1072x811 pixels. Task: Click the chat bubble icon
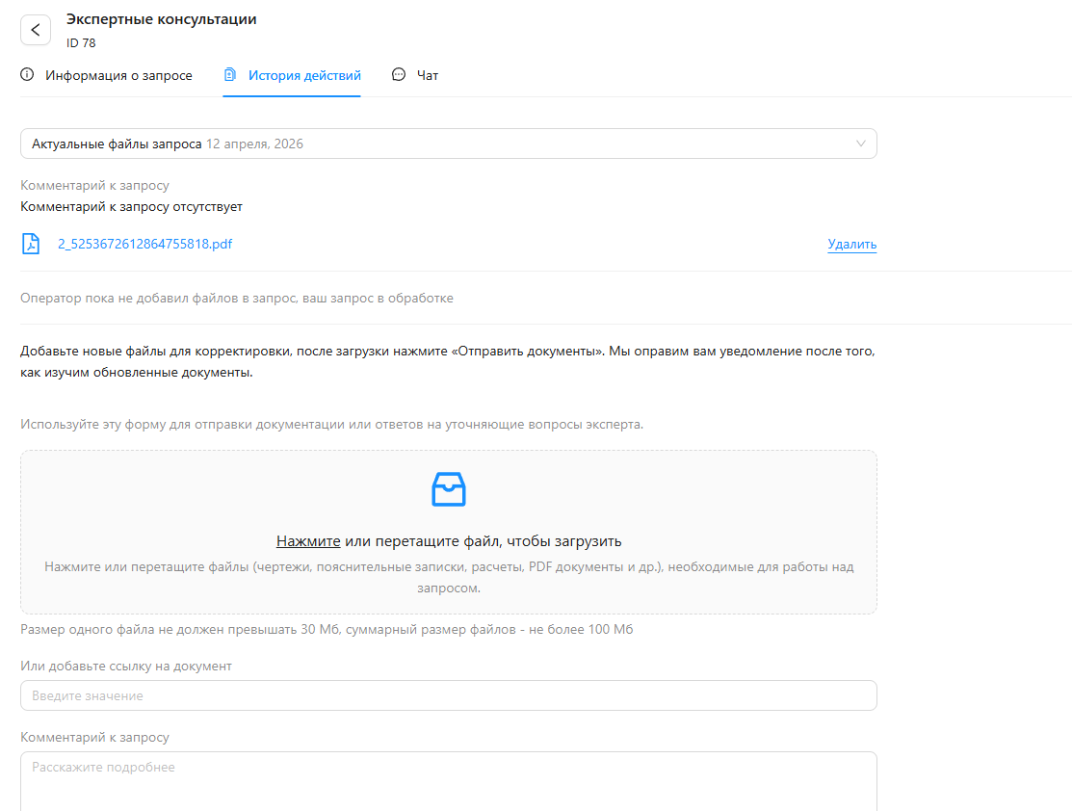click(x=399, y=75)
